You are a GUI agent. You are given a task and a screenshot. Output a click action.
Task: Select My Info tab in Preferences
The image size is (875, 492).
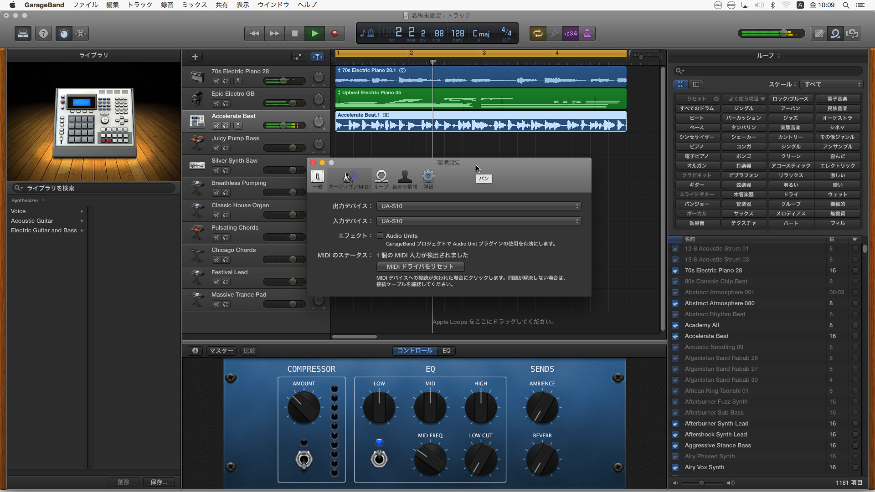(x=405, y=179)
